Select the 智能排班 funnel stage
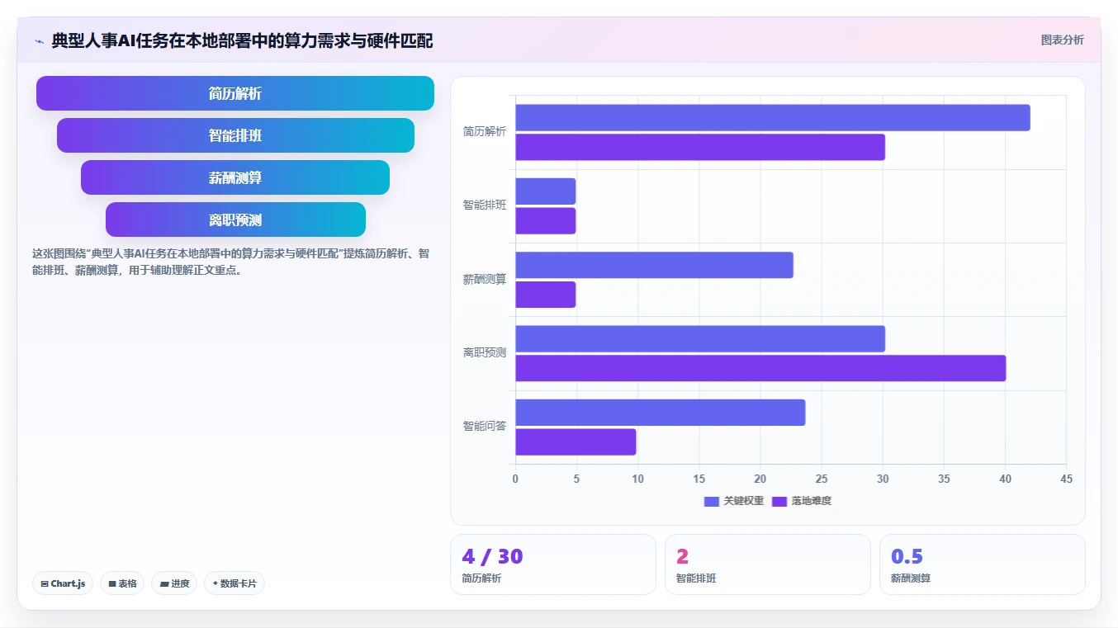This screenshot has width=1118, height=628. tap(235, 135)
